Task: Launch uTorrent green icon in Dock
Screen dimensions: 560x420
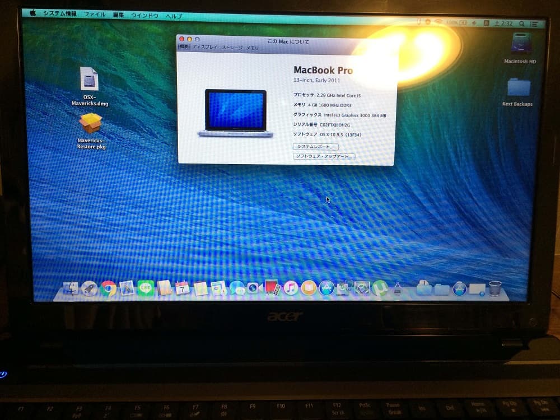Action: pyautogui.click(x=380, y=288)
